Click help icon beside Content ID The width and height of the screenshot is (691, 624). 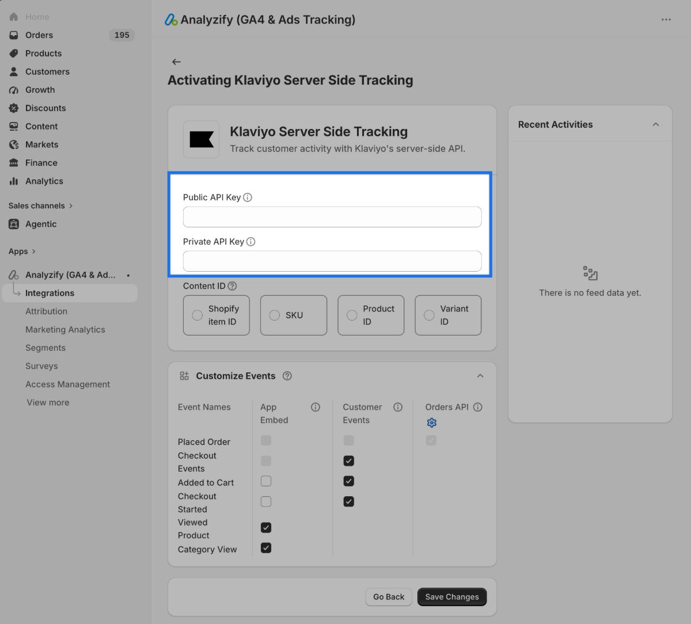click(232, 286)
